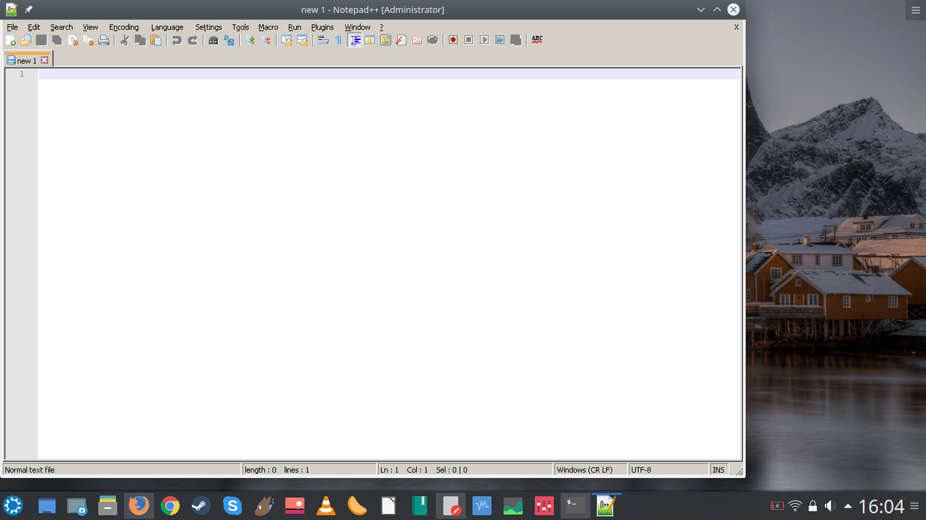Viewport: 926px width, 520px height.
Task: Click the pin icon in title bar
Action: tap(28, 9)
